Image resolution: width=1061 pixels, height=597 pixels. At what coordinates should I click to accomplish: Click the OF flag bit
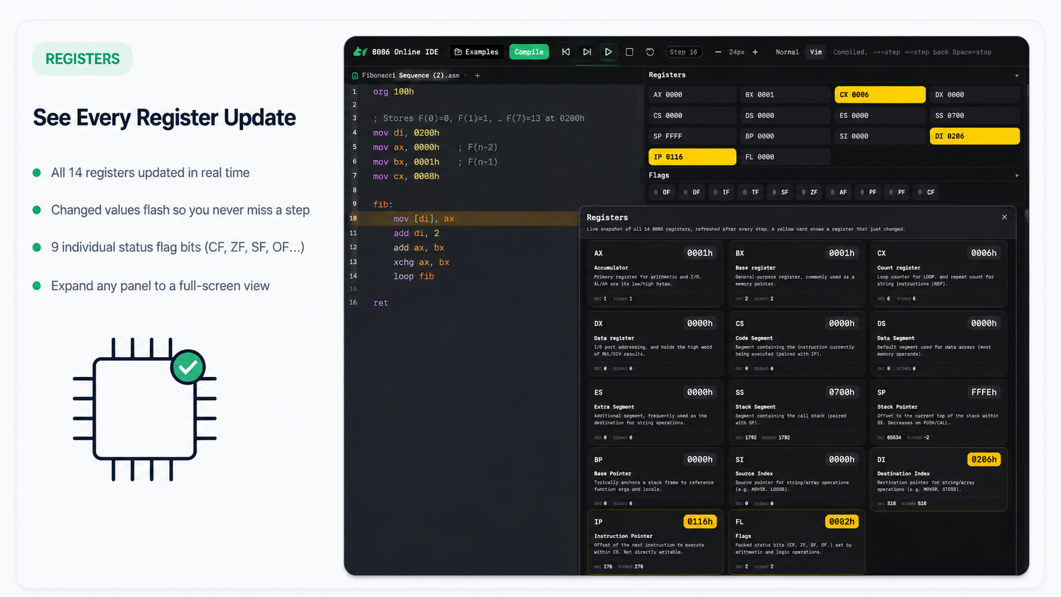662,192
